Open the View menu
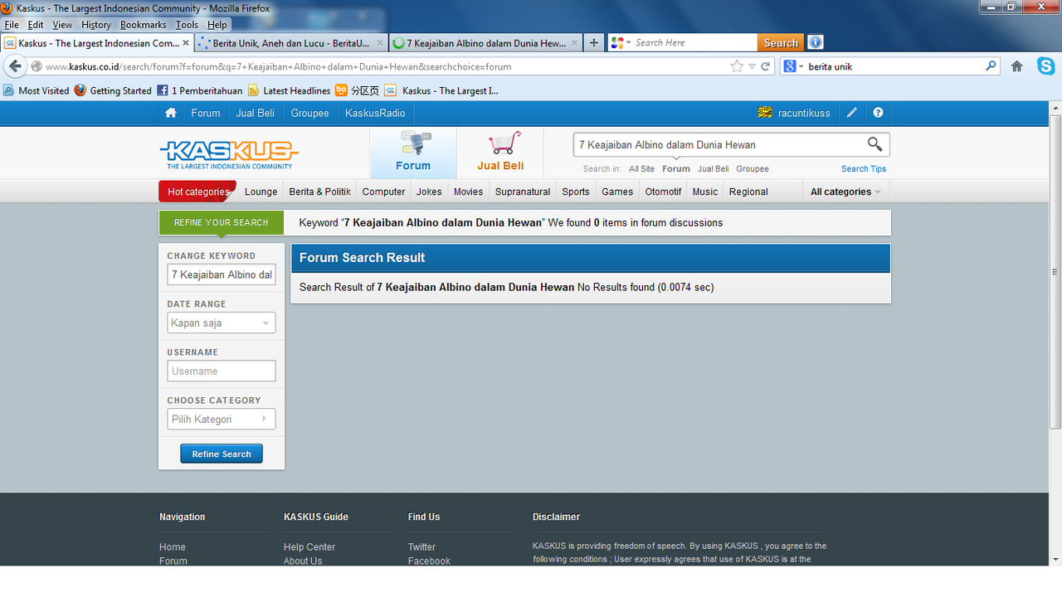 (62, 25)
